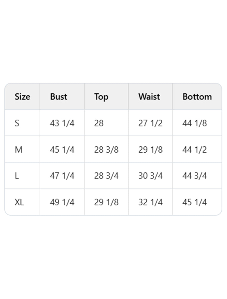Select the Bottom column header
227x299 pixels.
point(197,97)
